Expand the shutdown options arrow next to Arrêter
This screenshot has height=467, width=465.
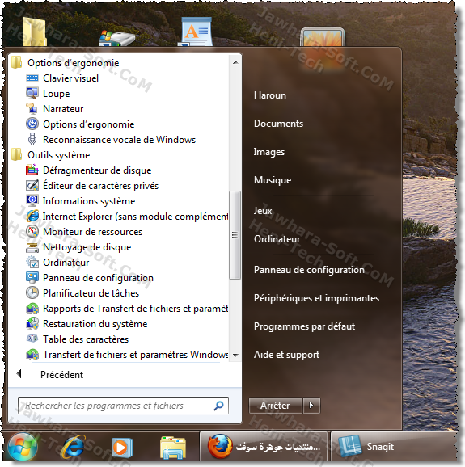coord(311,406)
